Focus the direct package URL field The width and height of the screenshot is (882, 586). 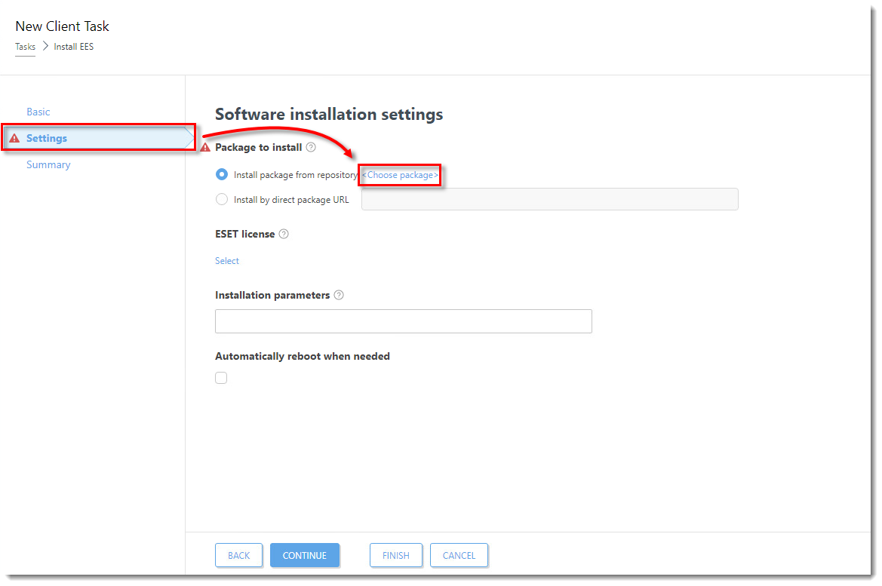click(549, 200)
